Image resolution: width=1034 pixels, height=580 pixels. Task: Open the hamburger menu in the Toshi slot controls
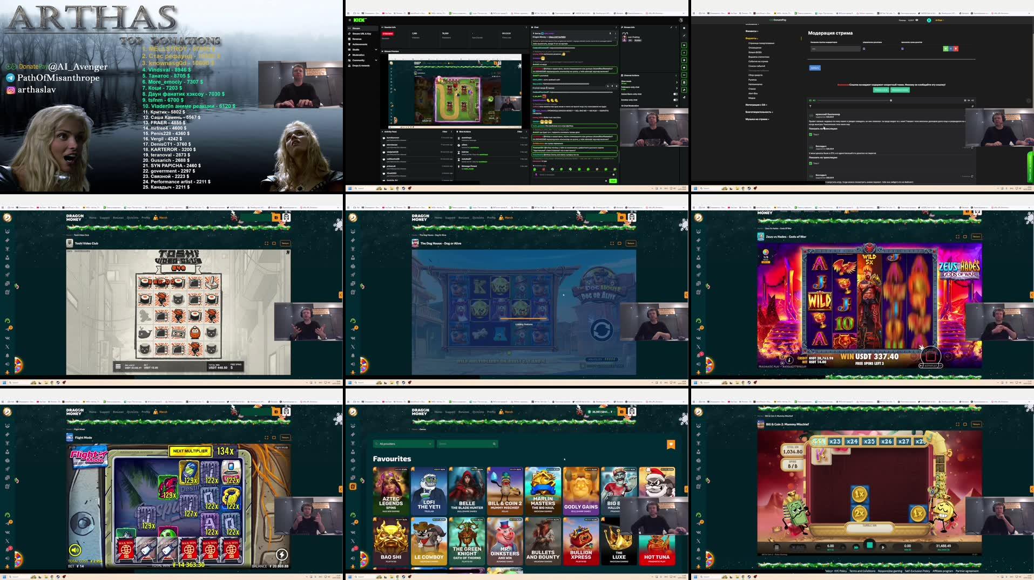click(118, 366)
